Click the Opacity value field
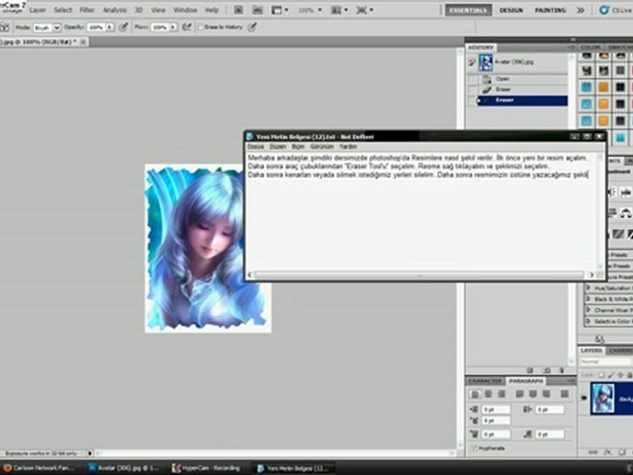633x475 pixels. [96, 28]
